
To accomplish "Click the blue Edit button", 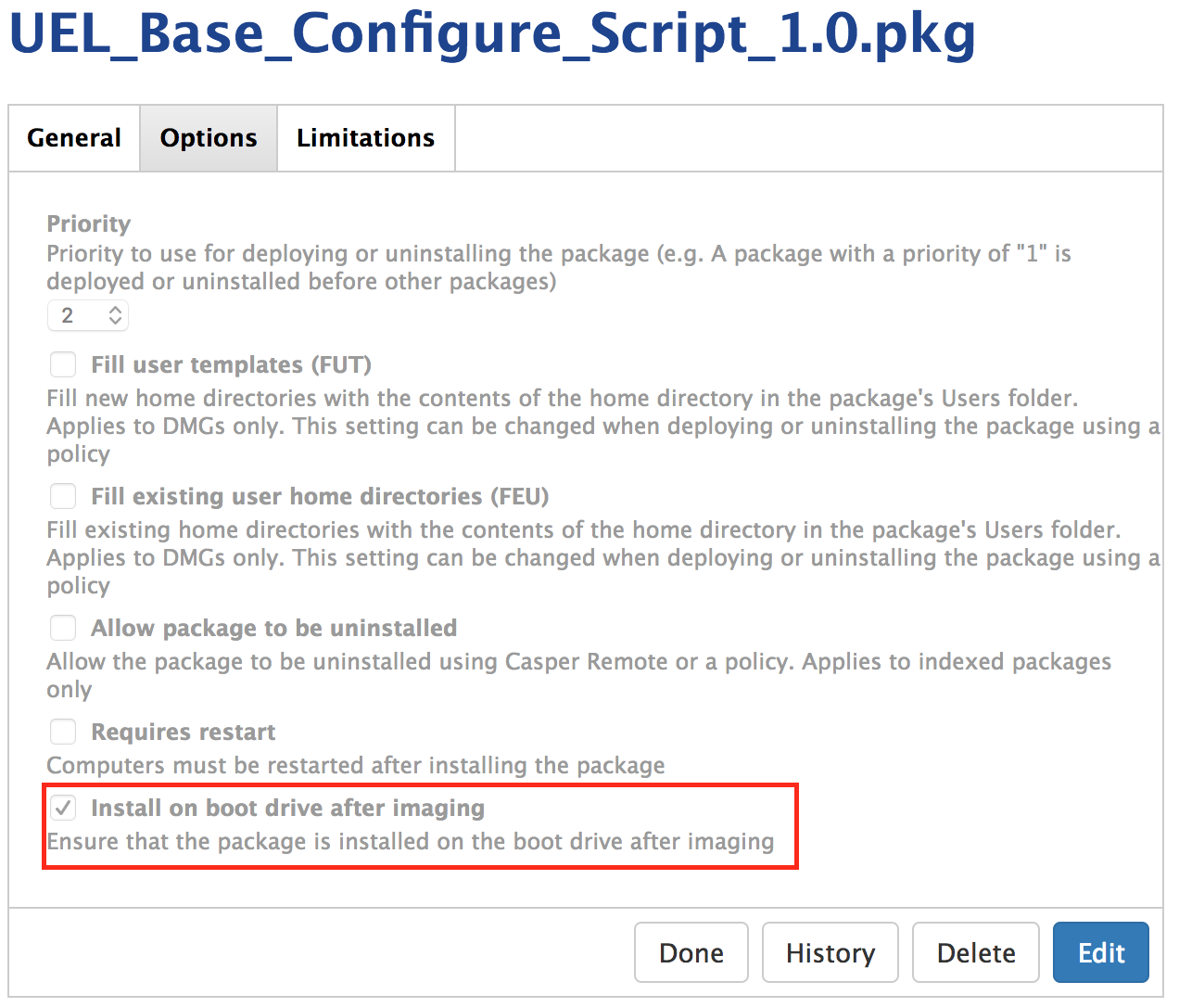I will pyautogui.click(x=1100, y=952).
